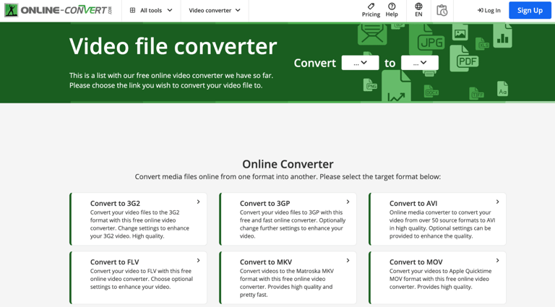Open the target format 'to' dropdown
Image resolution: width=555 pixels, height=307 pixels.
pyautogui.click(x=419, y=63)
